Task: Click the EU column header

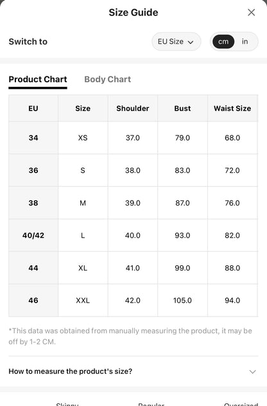Action: tap(33, 108)
